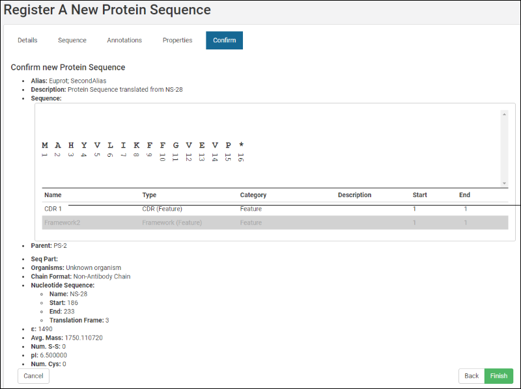Click the Start column header
Image resolution: width=521 pixels, height=389 pixels.
coord(419,195)
